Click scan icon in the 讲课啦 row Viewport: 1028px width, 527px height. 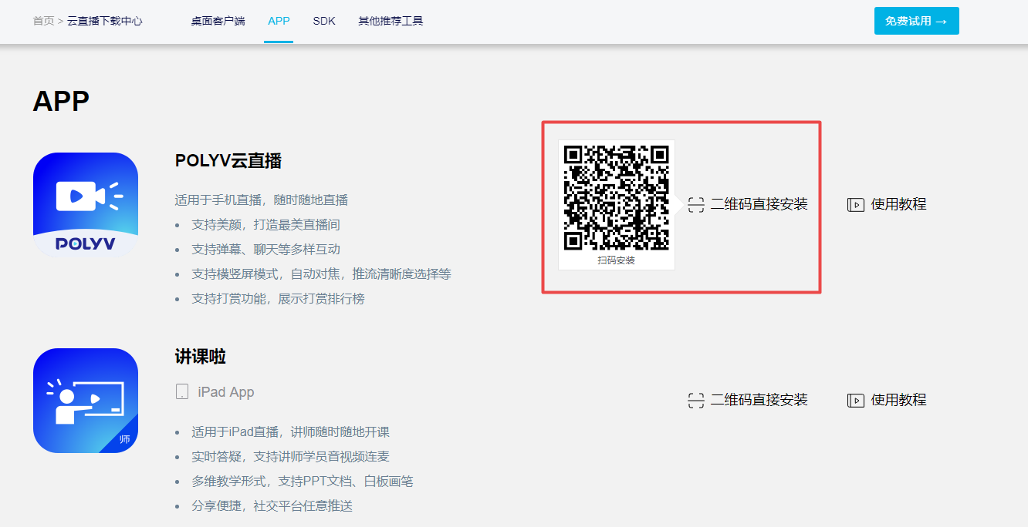(x=696, y=401)
